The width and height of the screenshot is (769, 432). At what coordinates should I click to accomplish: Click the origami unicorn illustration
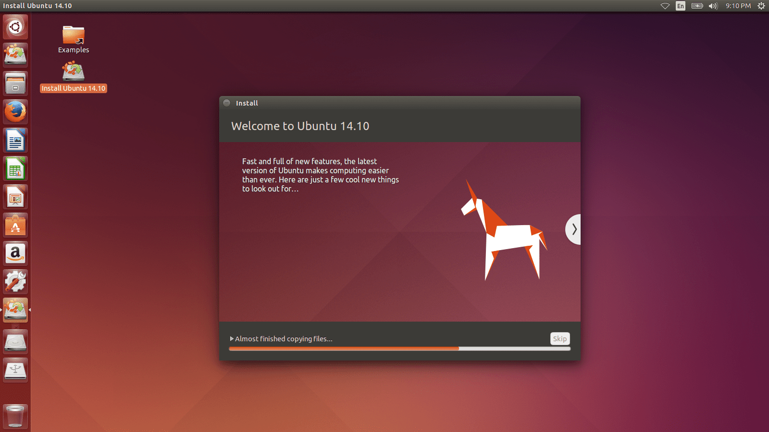click(x=504, y=230)
